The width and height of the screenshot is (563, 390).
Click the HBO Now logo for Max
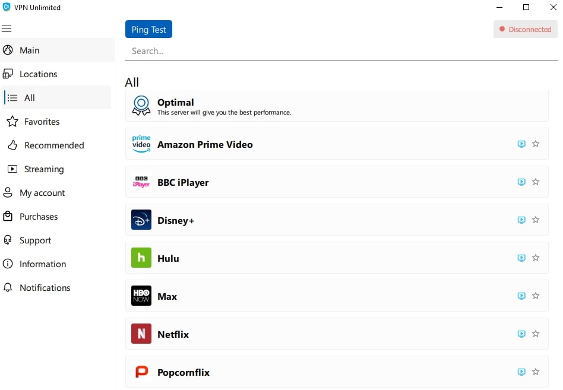click(141, 296)
